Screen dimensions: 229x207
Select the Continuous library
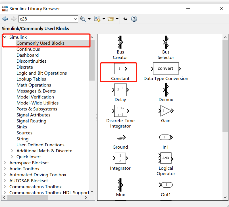coord(28,49)
